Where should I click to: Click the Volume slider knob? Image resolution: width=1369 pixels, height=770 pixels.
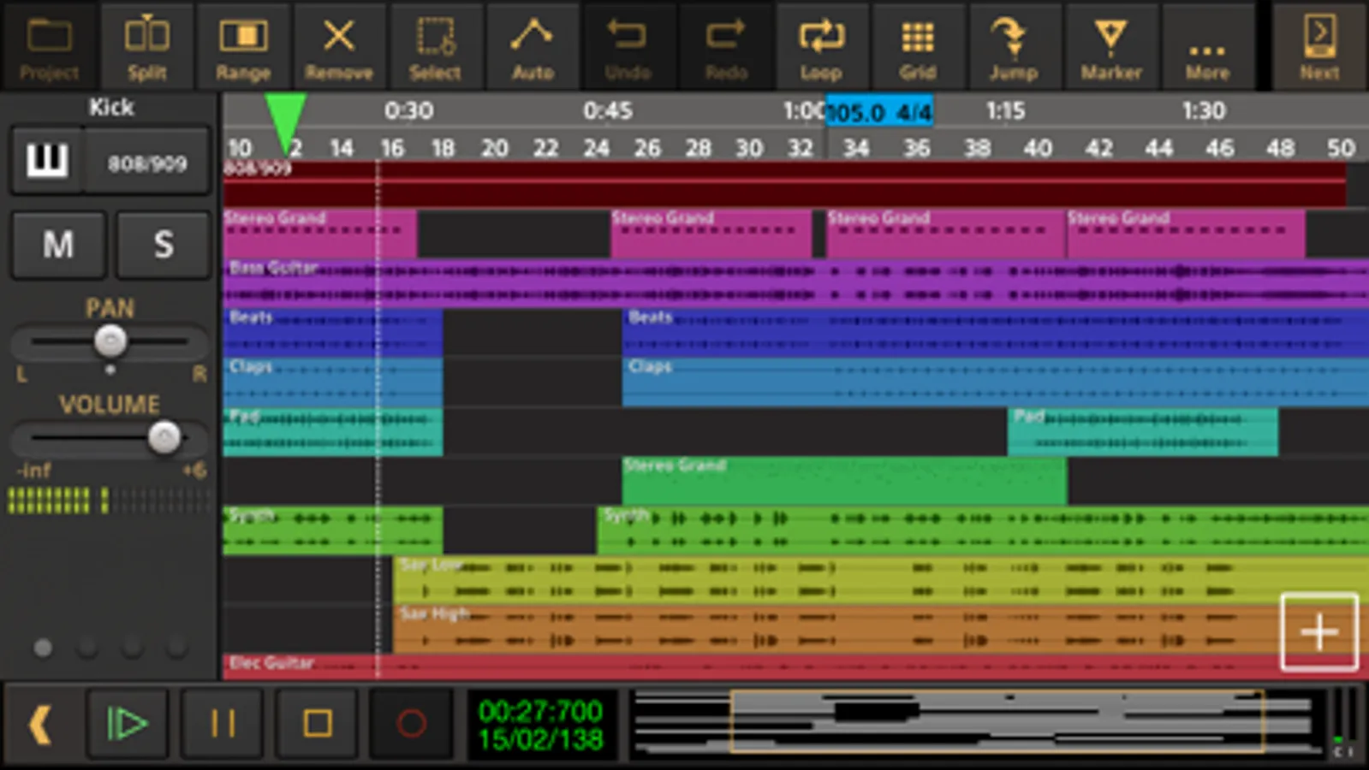[x=164, y=438]
